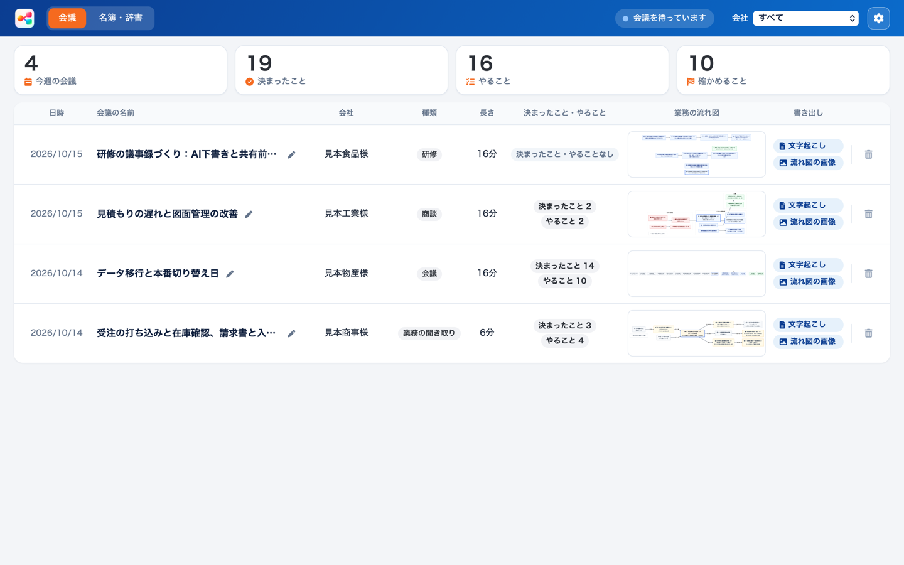Viewport: 904px width, 565px height.
Task: Click the calendar icon beside 今週の会議
Action: (28, 82)
